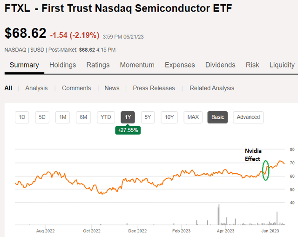Show Press Releases filter
298x237 pixels.
click(154, 88)
